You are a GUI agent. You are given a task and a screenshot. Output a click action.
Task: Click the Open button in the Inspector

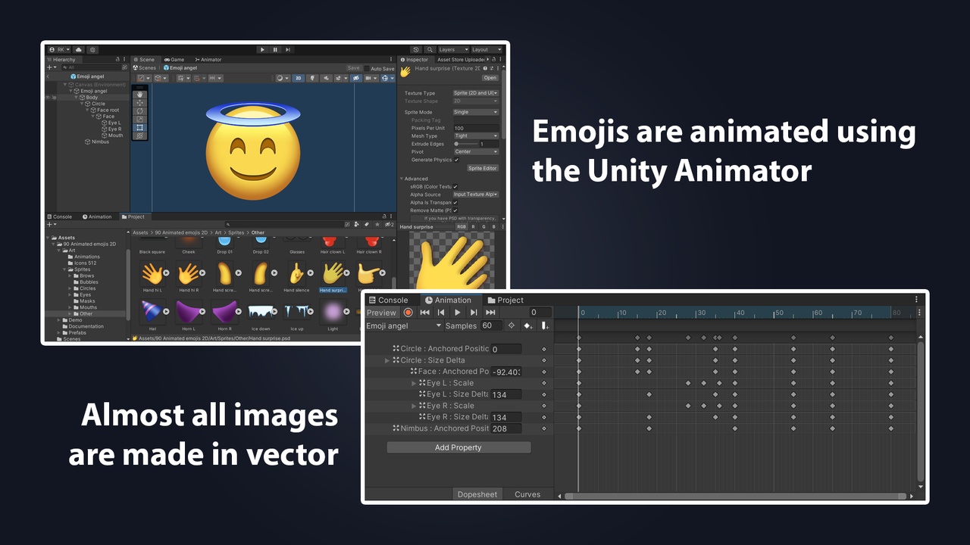click(490, 77)
